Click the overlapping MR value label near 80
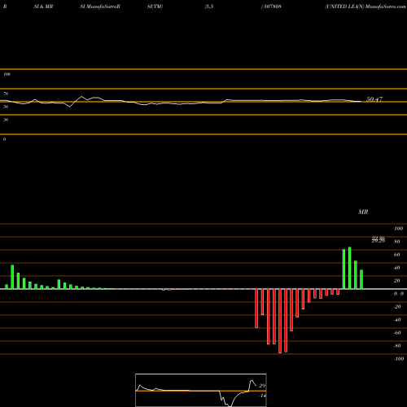This screenshot has height=407, width=407. [379, 239]
